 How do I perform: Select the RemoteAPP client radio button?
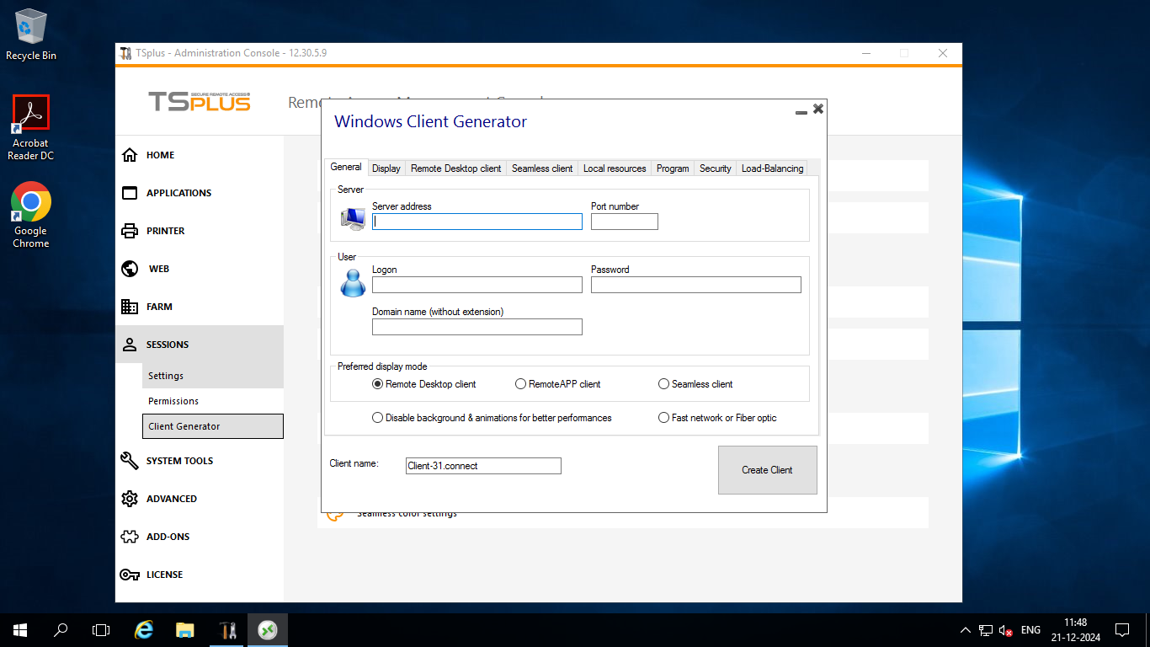(x=521, y=384)
